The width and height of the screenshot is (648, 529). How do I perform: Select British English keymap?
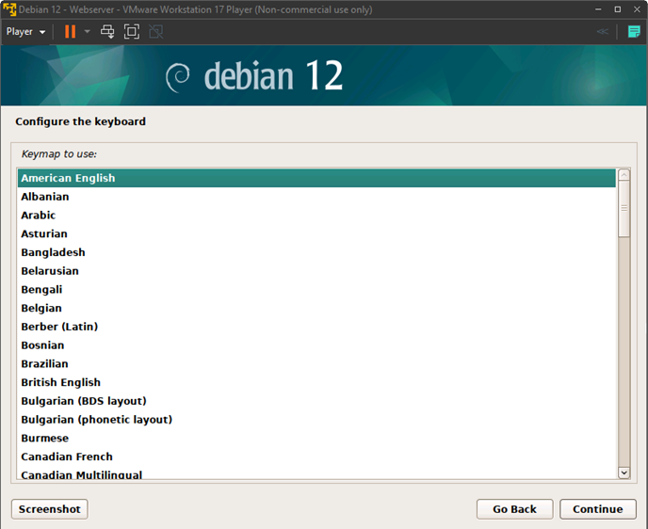pos(60,382)
